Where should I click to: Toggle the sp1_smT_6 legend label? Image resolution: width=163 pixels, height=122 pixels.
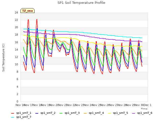145,113
